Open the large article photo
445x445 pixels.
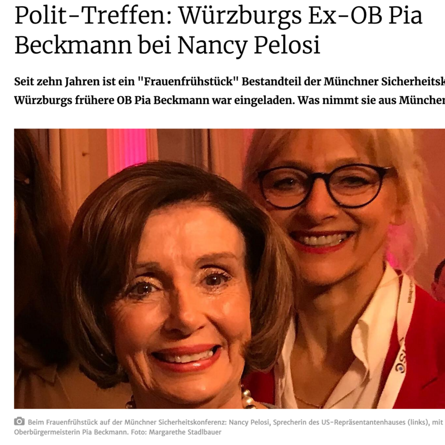click(230, 269)
